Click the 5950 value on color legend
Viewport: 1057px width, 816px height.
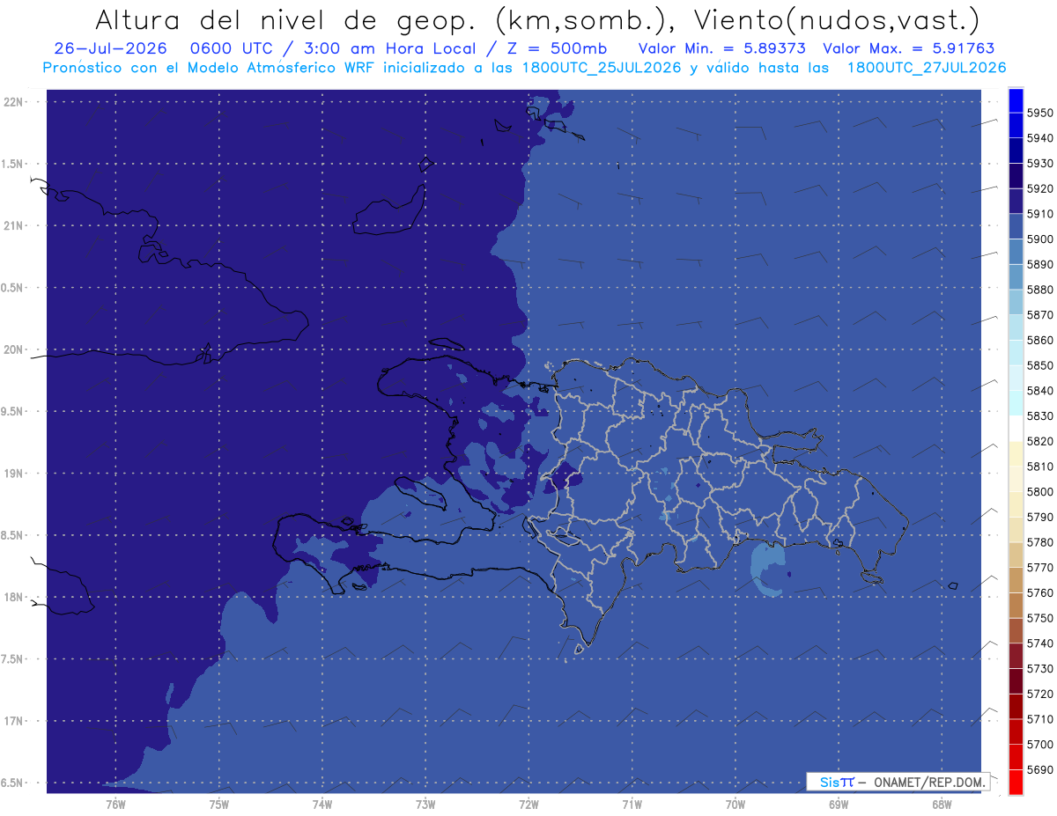1040,113
